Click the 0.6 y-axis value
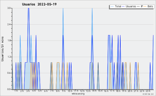 pyautogui.click(x=9, y=73)
